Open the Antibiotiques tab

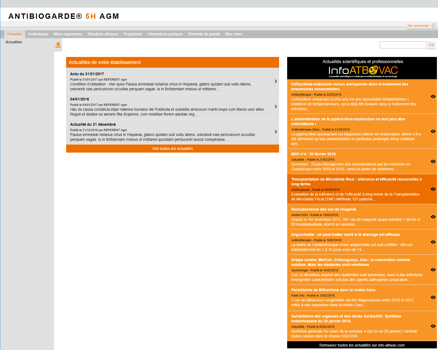tap(38, 34)
